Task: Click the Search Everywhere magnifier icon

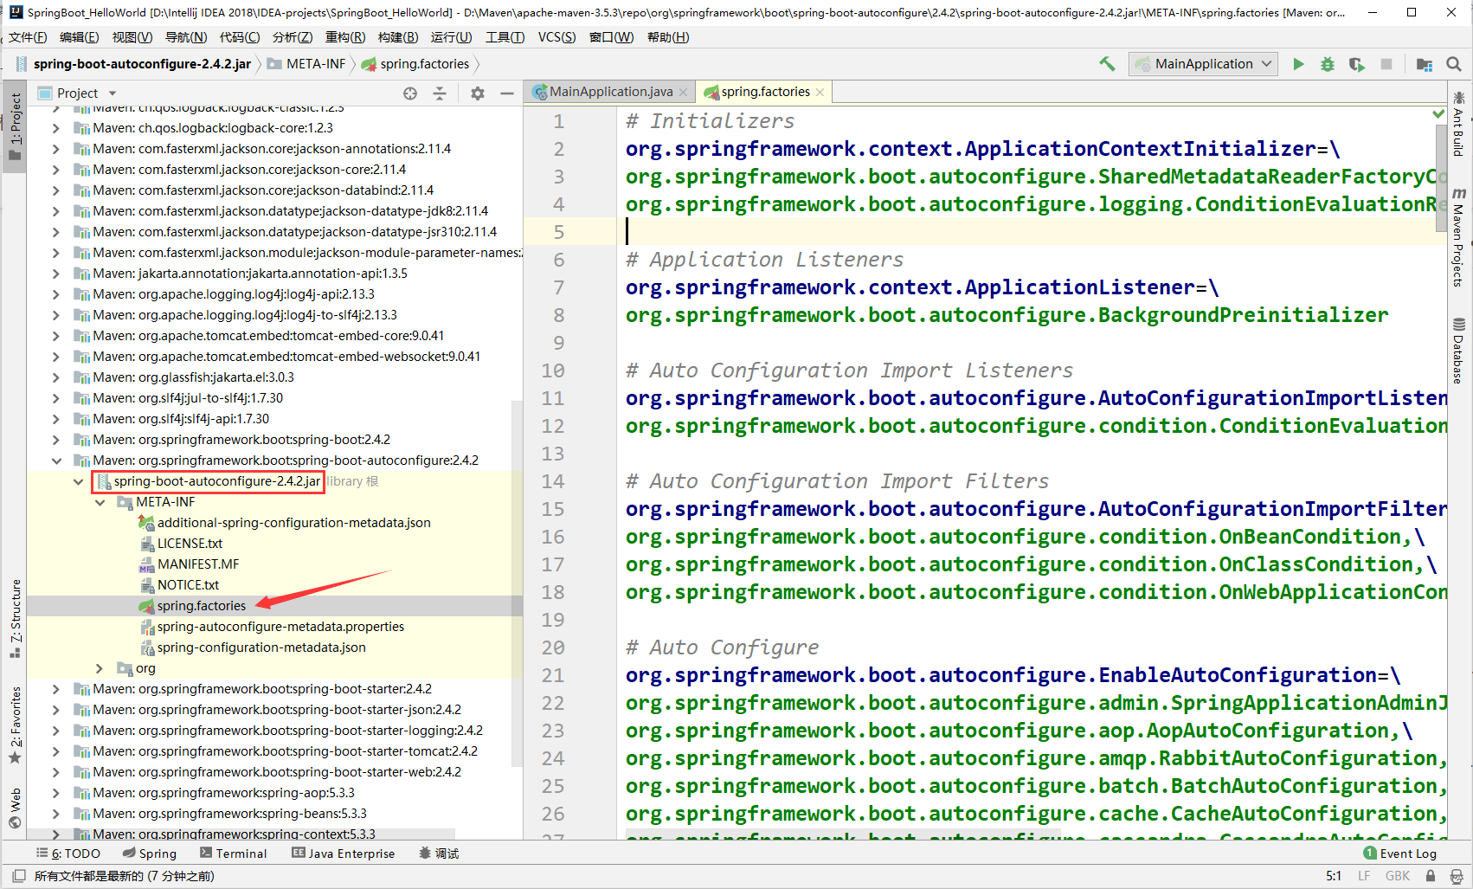Action: tap(1454, 64)
